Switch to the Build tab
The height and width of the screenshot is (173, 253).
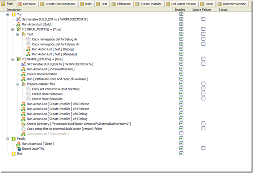pyautogui.click(x=86, y=4)
